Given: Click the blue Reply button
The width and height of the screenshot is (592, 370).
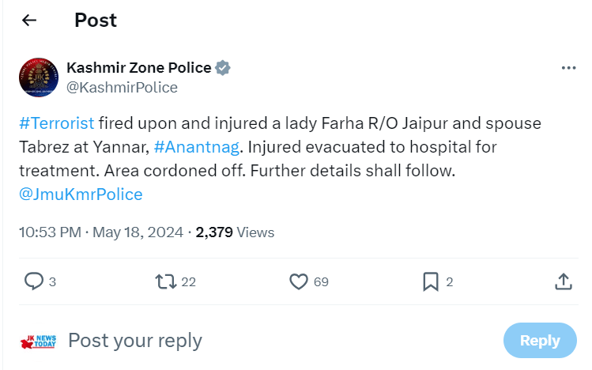Looking at the screenshot, I should coord(540,341).
